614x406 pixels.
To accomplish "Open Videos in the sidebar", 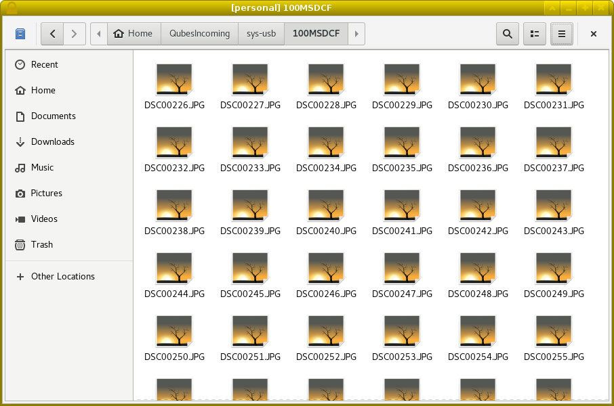I will tap(69, 219).
